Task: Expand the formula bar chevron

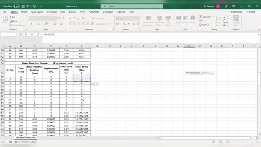Action: click(259, 34)
